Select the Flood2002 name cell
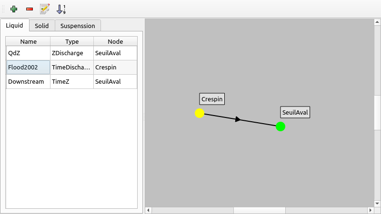Screen dimensions: 381x214 click(x=28, y=67)
